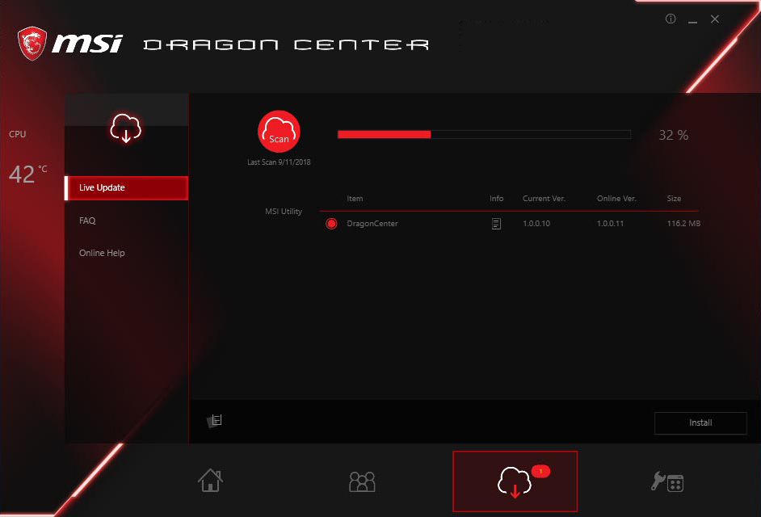Open the tools wrench icon in bottom bar
Image resolution: width=761 pixels, height=517 pixels.
point(667,481)
